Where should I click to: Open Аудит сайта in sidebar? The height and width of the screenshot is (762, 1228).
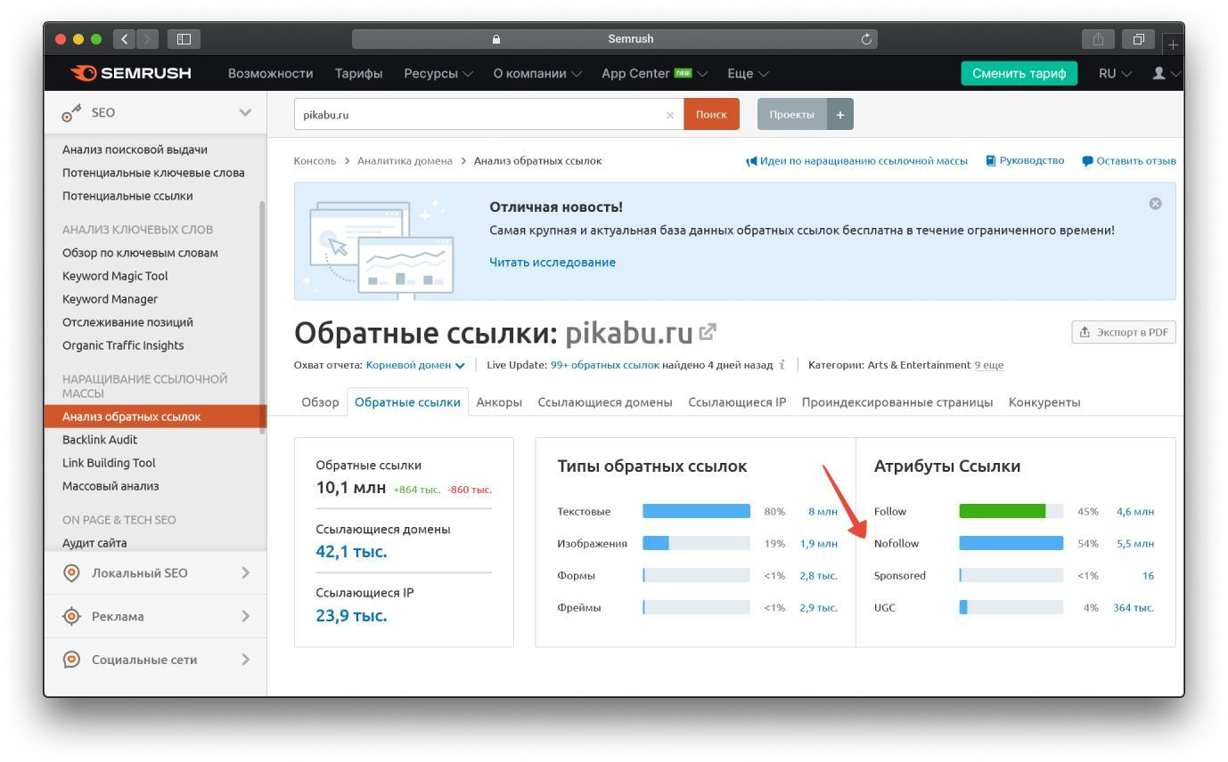click(x=94, y=543)
